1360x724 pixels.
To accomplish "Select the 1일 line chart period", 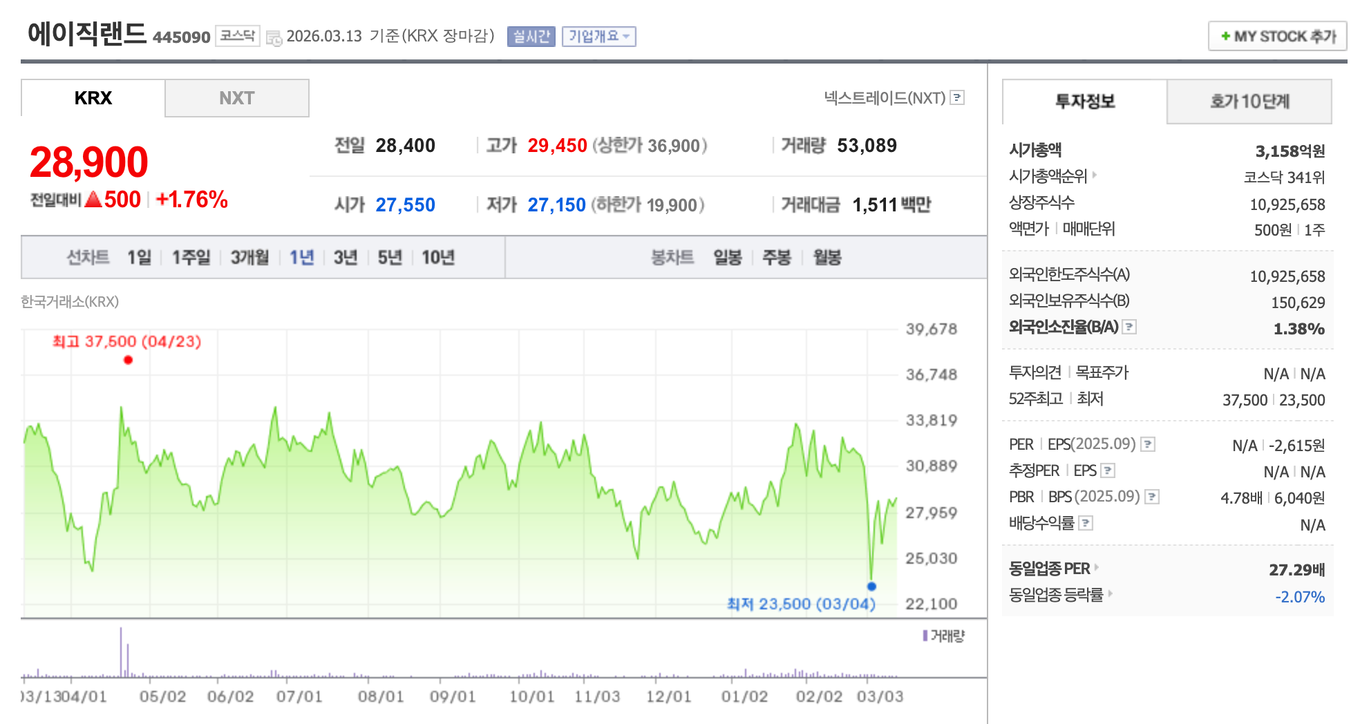I will pyautogui.click(x=139, y=258).
